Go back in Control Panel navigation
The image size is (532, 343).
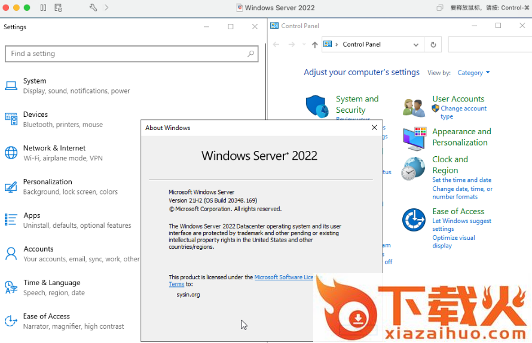click(276, 44)
